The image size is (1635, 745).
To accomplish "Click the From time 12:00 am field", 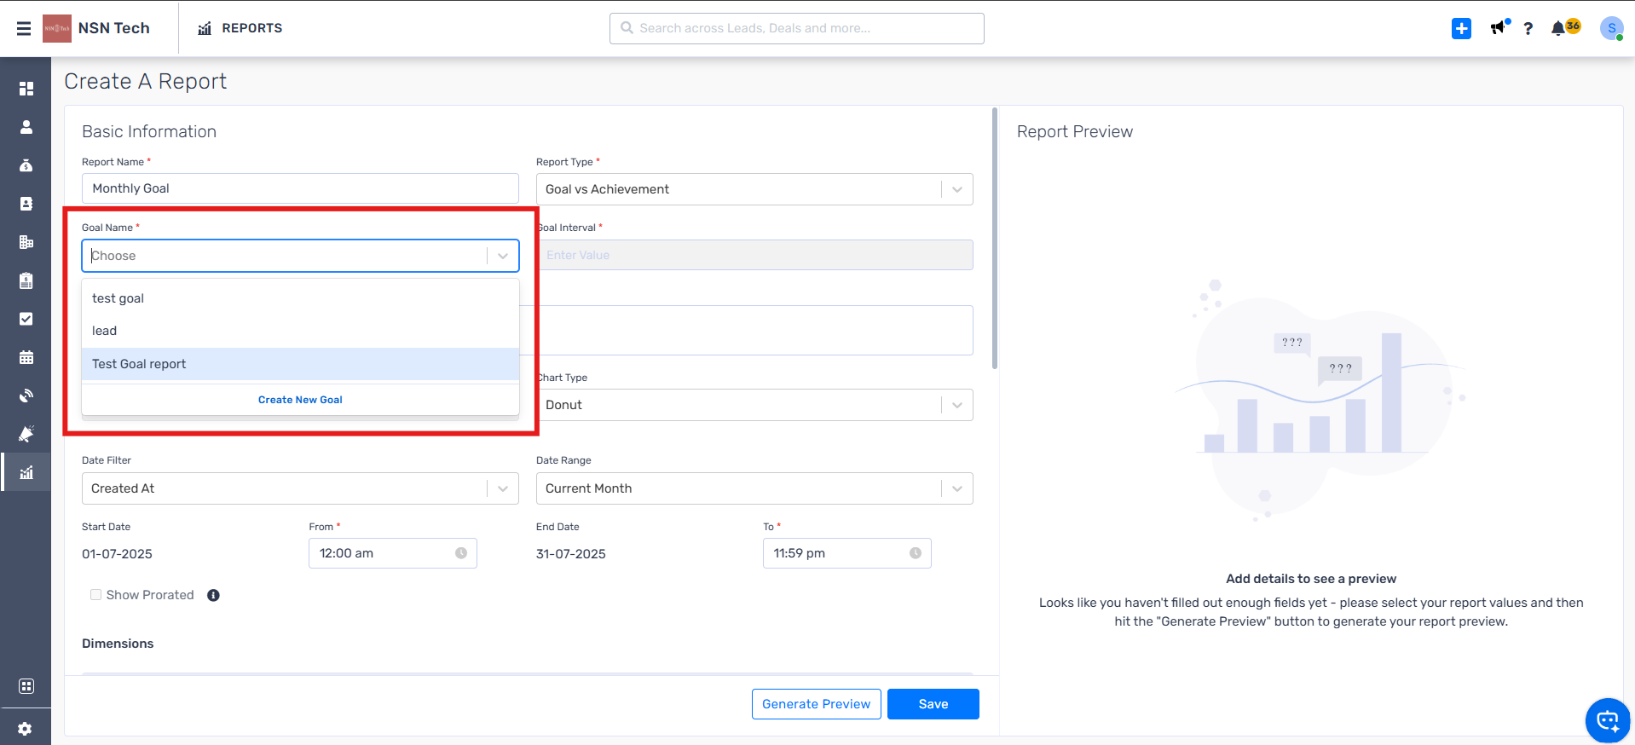I will pyautogui.click(x=392, y=553).
